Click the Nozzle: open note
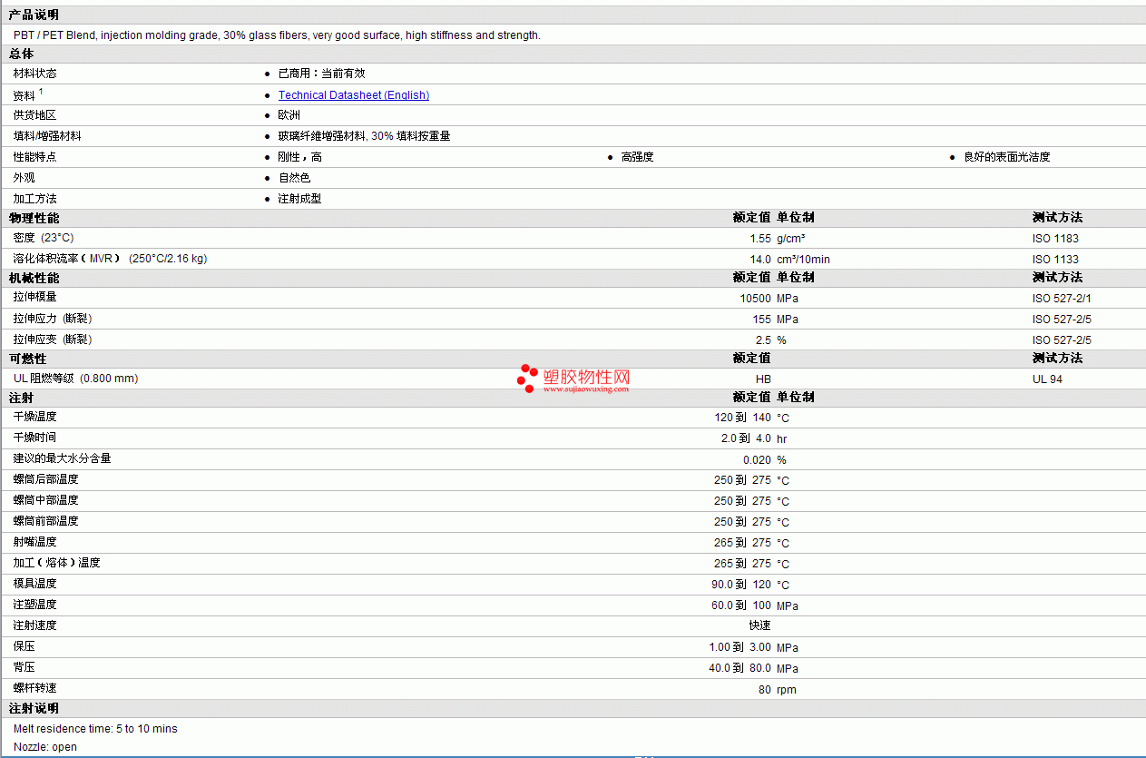The height and width of the screenshot is (758, 1146). click(45, 747)
